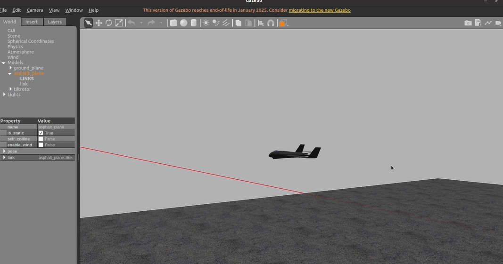This screenshot has width=503, height=264.
Task: Insert a sphere shape
Action: pyautogui.click(x=183, y=23)
